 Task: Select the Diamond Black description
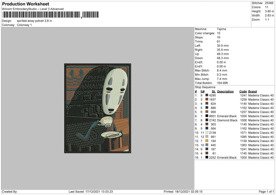point(227,120)
